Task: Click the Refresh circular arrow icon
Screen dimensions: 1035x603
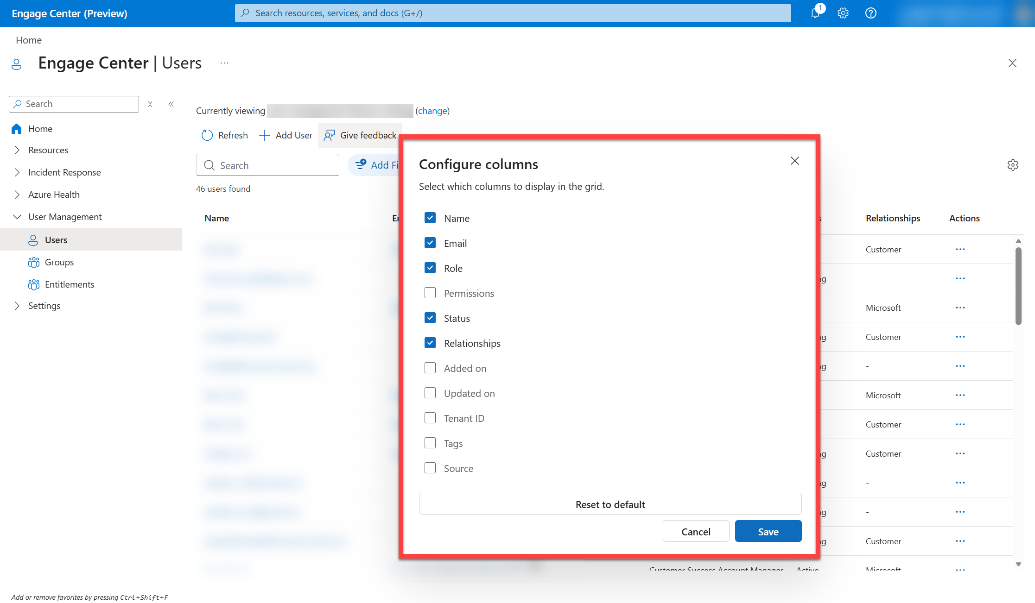Action: click(x=207, y=135)
